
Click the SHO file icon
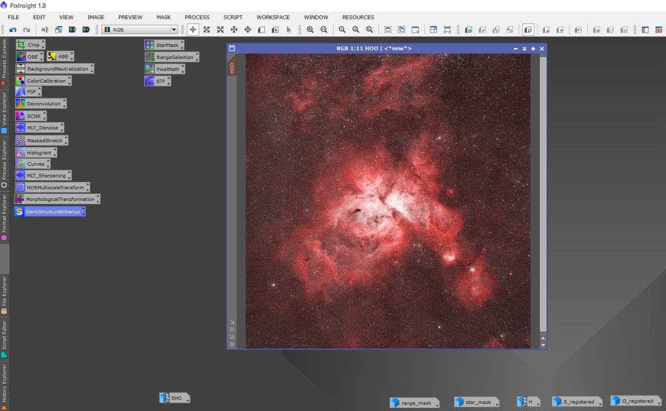(x=176, y=397)
